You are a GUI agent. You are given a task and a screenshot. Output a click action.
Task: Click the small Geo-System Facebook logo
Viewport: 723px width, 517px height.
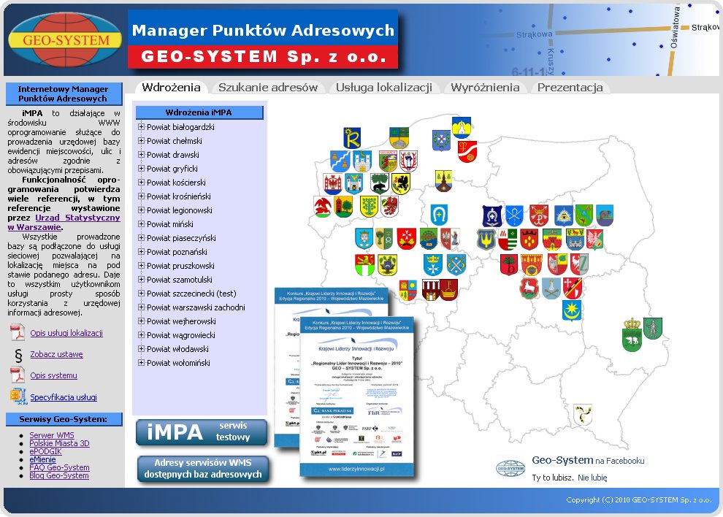511,468
